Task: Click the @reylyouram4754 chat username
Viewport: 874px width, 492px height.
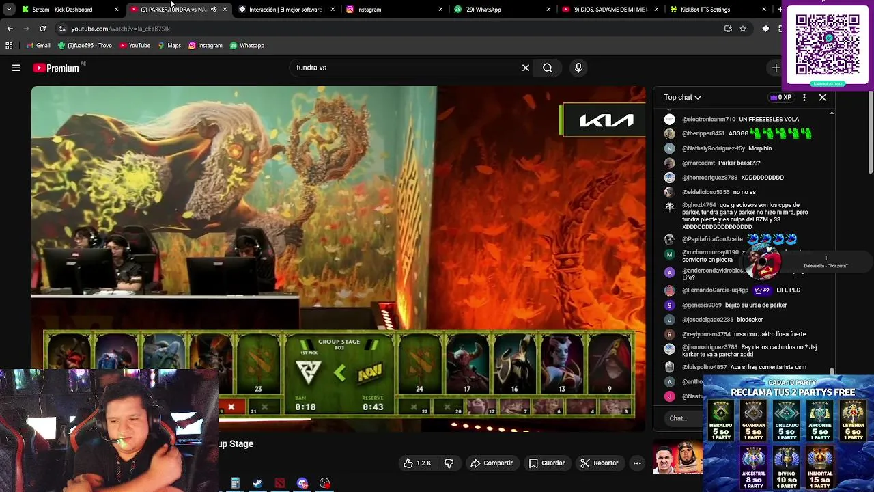Action: (706, 334)
